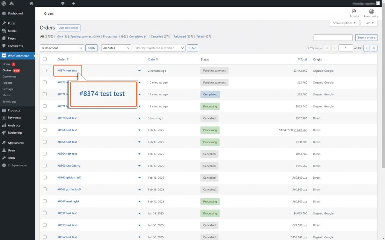
Task: Open WooCommerce Customers submenu
Action: [x=9, y=77]
